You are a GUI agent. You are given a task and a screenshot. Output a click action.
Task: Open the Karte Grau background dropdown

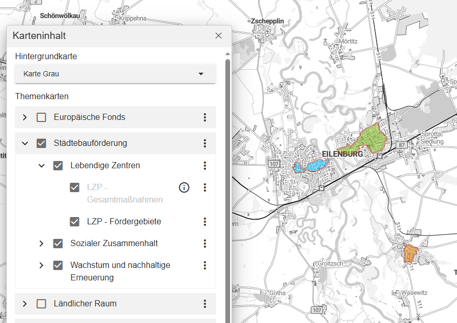[115, 74]
